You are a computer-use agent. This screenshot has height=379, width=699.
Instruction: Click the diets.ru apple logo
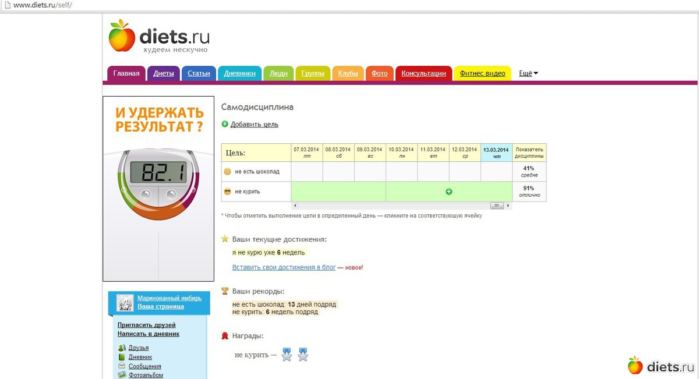(x=122, y=36)
